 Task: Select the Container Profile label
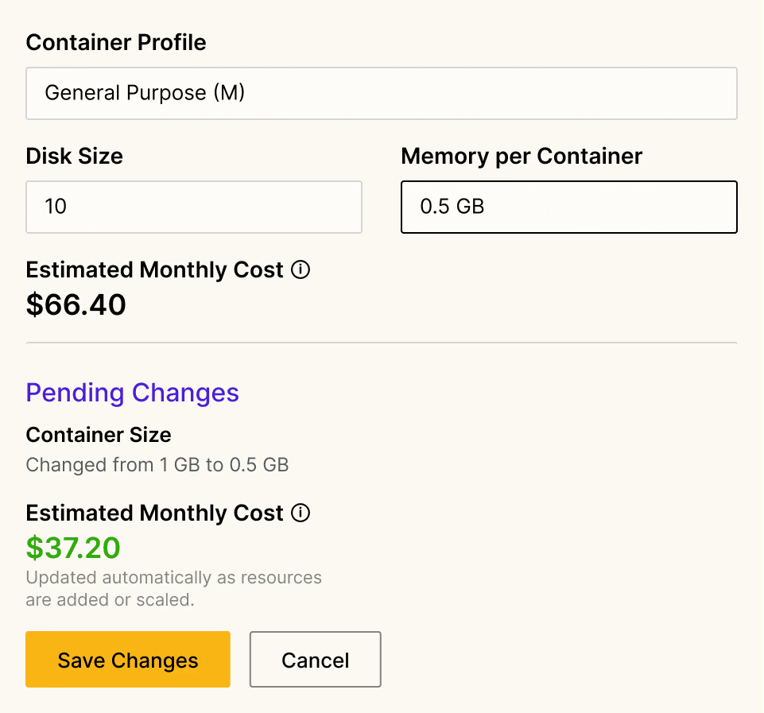point(115,42)
